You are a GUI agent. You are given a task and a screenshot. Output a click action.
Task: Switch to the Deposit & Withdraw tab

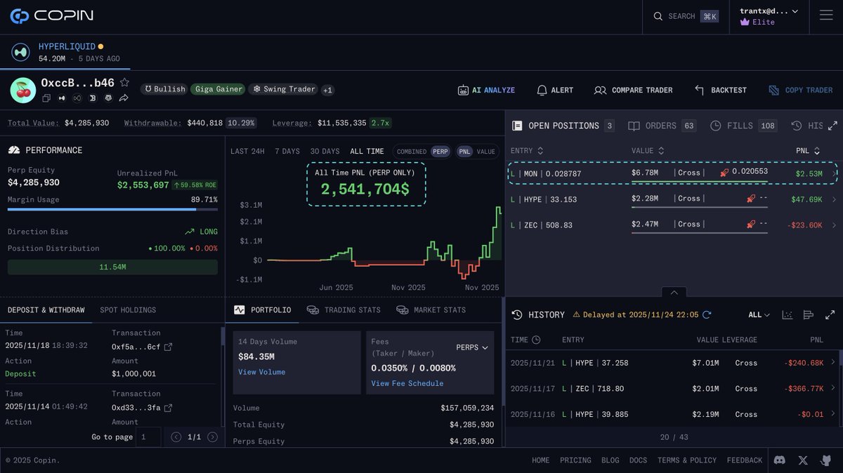click(46, 310)
